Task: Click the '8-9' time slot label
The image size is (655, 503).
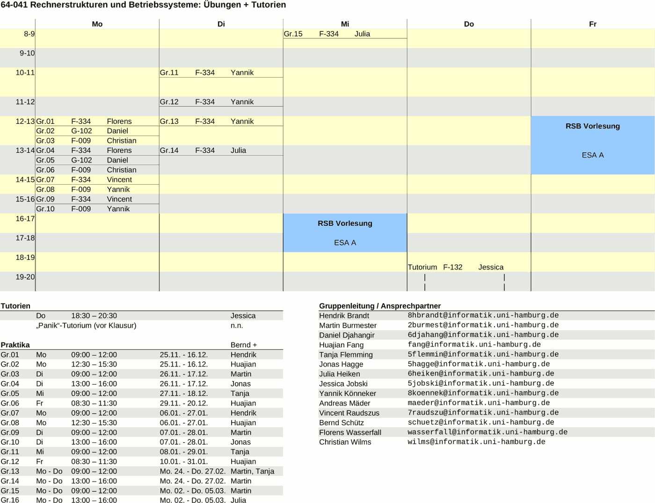Action: pyautogui.click(x=29, y=34)
